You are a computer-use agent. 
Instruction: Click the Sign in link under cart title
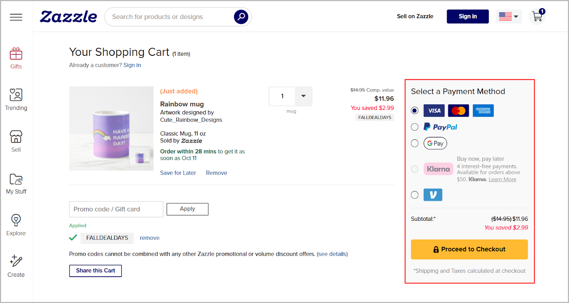click(x=132, y=65)
